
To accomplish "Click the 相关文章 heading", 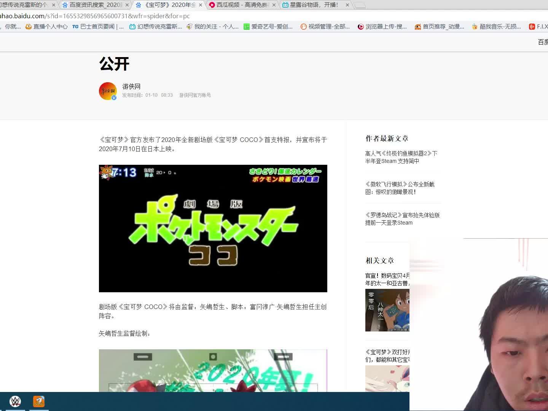I will click(380, 261).
